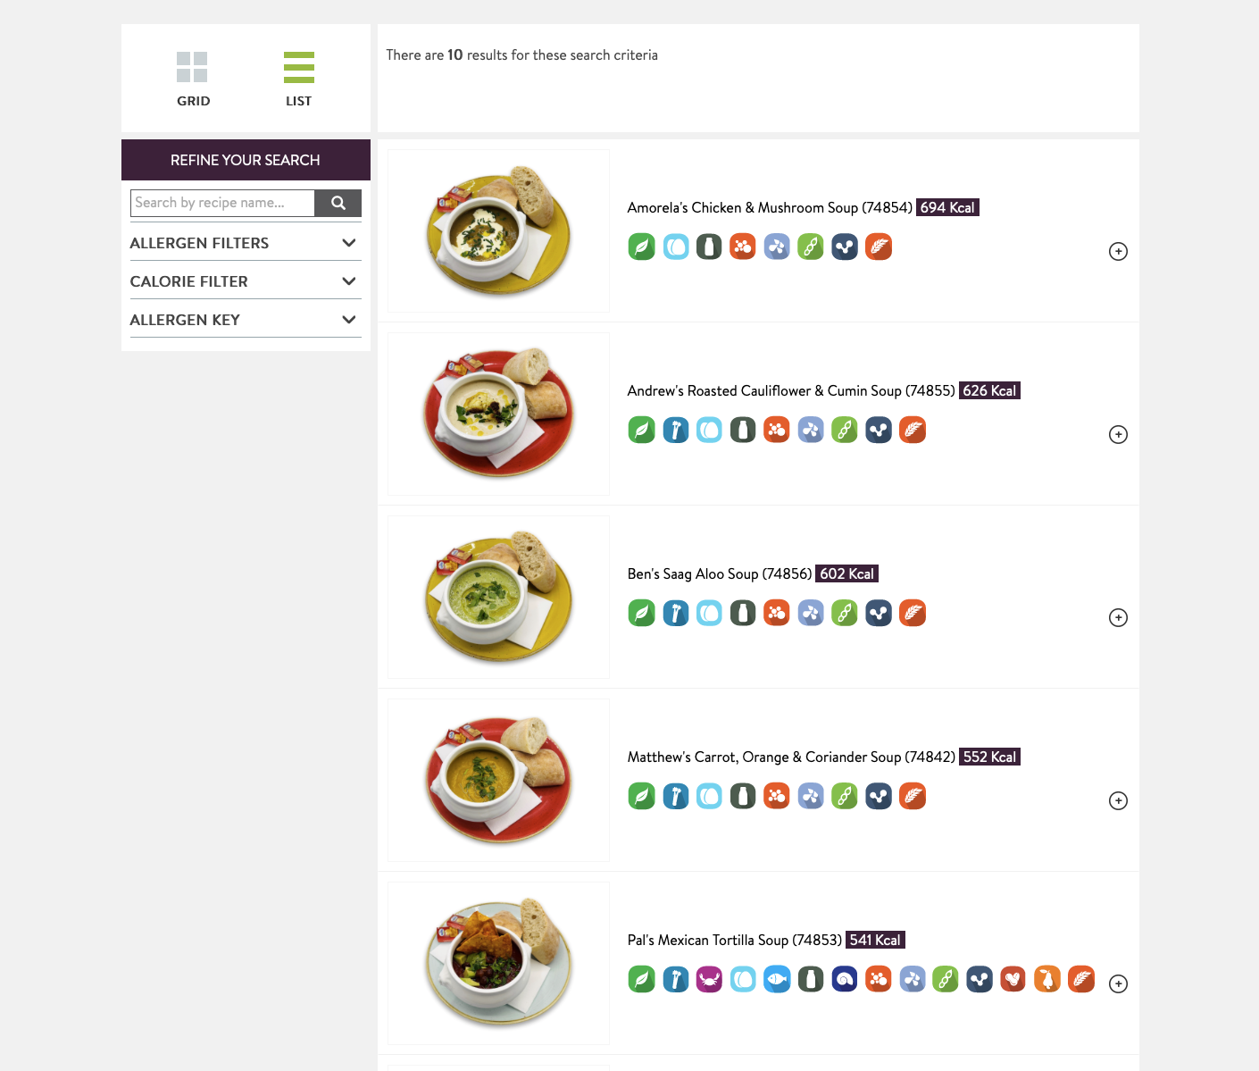The height and width of the screenshot is (1071, 1259).
Task: Click green leaf icon on Carrot, Orange Soup
Action: (x=641, y=797)
